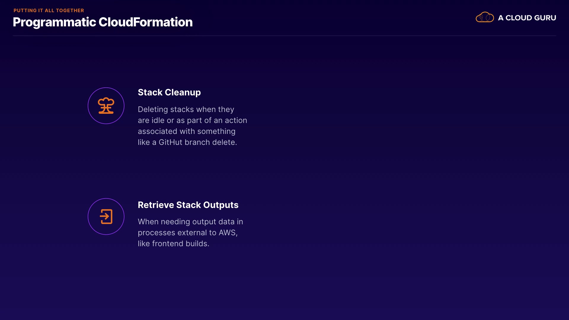This screenshot has height=320, width=569.
Task: Click the word CloudFormation in slide title
Action: 145,22
